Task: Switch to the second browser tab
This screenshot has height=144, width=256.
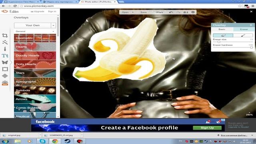Action: [x=60, y=2]
